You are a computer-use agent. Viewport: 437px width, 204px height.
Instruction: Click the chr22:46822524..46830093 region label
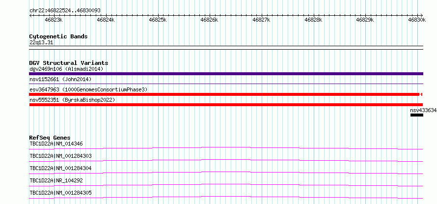click(x=65, y=10)
